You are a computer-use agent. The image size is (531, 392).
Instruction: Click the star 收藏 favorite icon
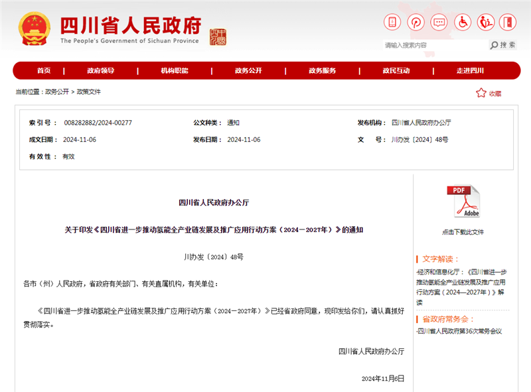tap(481, 93)
